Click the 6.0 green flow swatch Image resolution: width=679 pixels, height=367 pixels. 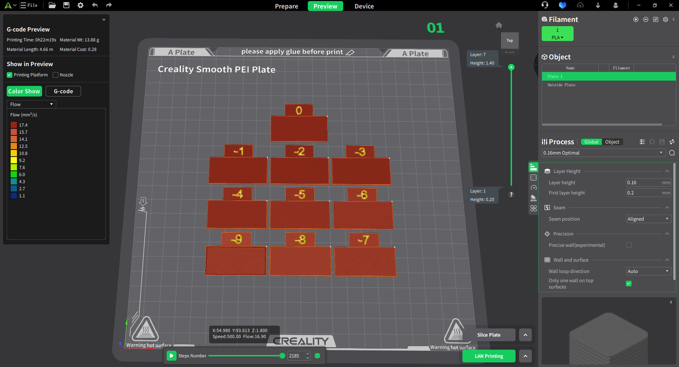[x=13, y=174]
